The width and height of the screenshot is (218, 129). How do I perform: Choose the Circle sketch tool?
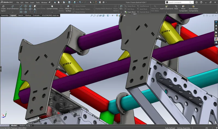(26, 6)
